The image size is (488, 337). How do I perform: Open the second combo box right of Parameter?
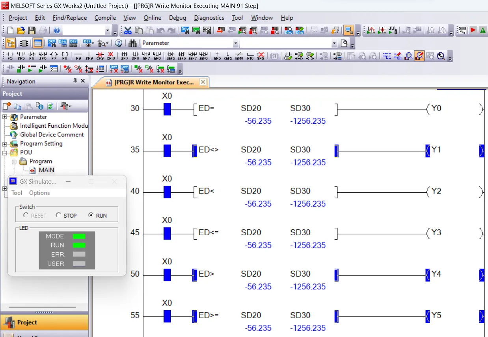334,43
